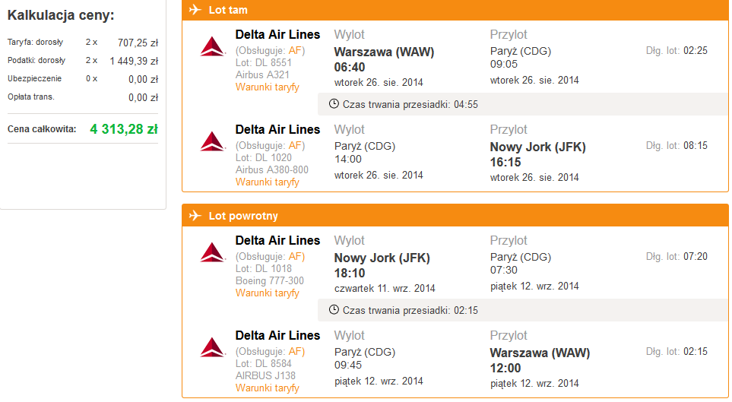732x402 pixels.
Task: Click the Delta logo for flight DL 8584
Action: pos(212,347)
